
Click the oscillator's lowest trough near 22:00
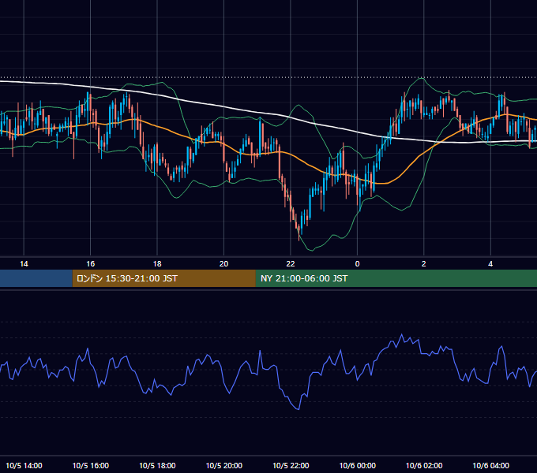pos(299,408)
